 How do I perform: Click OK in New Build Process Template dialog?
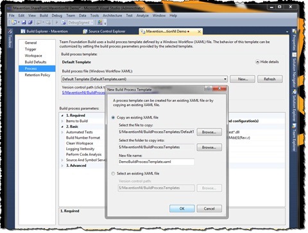pyautogui.click(x=182, y=209)
